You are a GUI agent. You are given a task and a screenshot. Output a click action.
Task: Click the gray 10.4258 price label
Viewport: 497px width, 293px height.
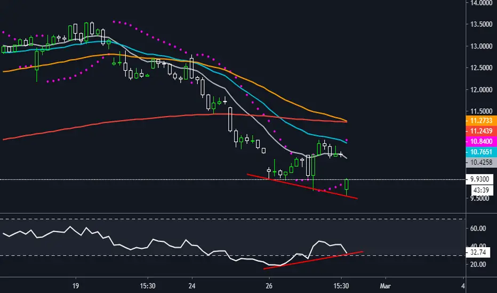(x=481, y=162)
